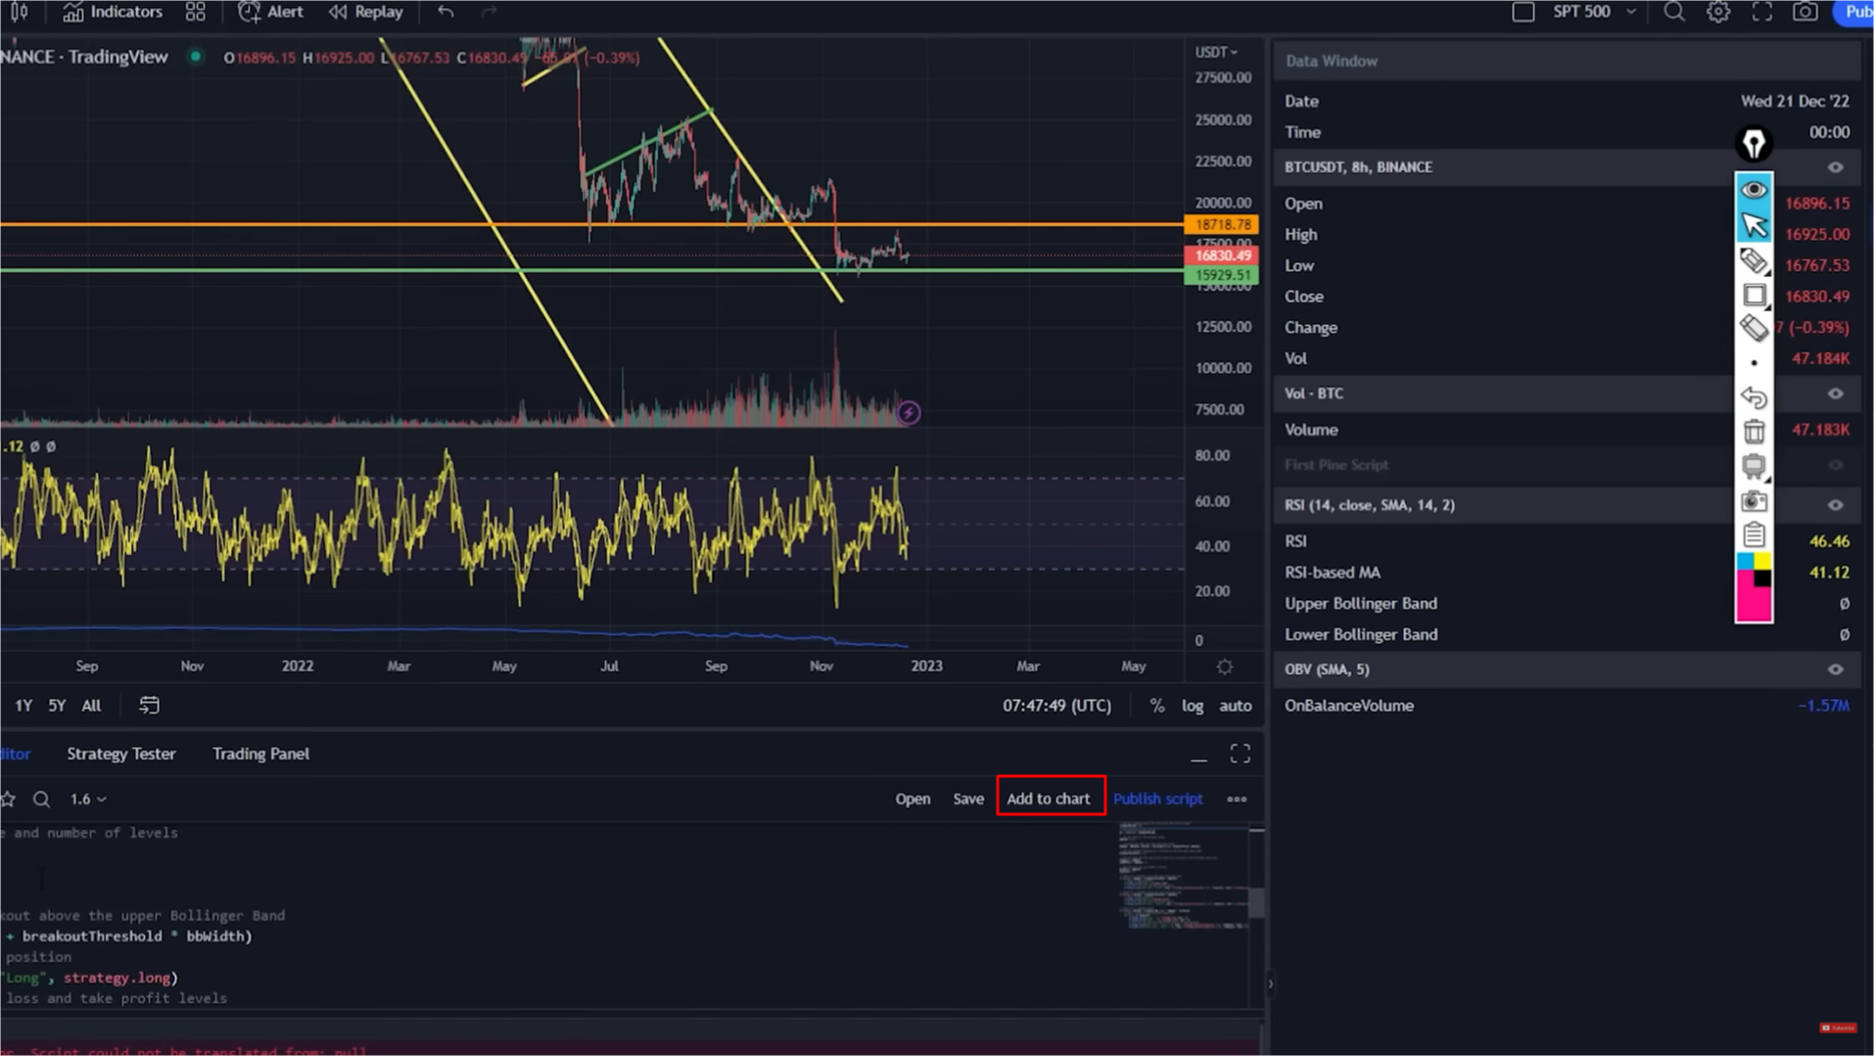Image resolution: width=1874 pixels, height=1056 pixels.
Task: Pick the magenta color swatch in annotation toolbar
Action: coord(1753,602)
